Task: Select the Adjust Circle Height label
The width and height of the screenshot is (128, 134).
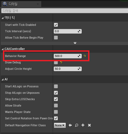Action: pyautogui.click(x=18, y=69)
